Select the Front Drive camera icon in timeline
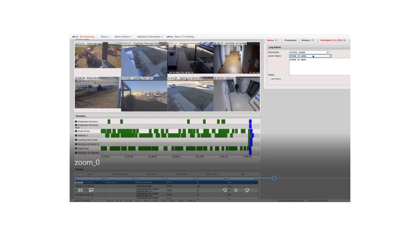 point(76,131)
